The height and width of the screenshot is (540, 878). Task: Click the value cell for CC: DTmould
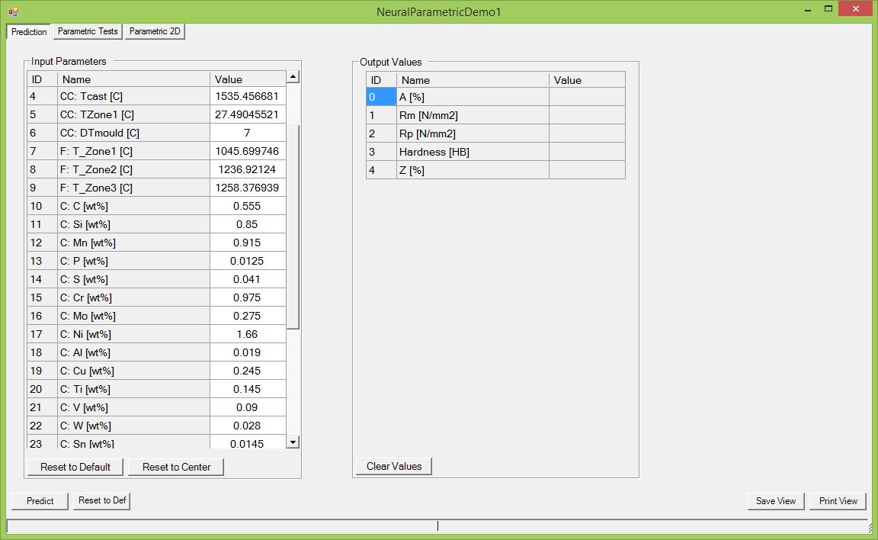247,133
